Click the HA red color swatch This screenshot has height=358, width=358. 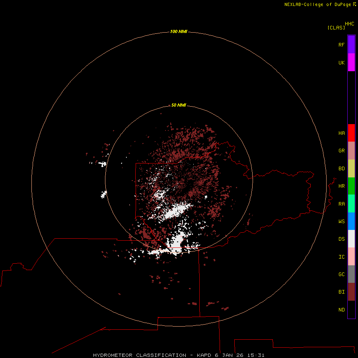click(x=351, y=133)
